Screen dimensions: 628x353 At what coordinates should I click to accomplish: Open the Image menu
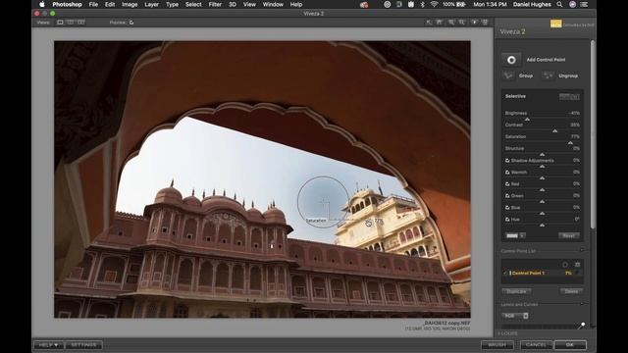click(130, 4)
